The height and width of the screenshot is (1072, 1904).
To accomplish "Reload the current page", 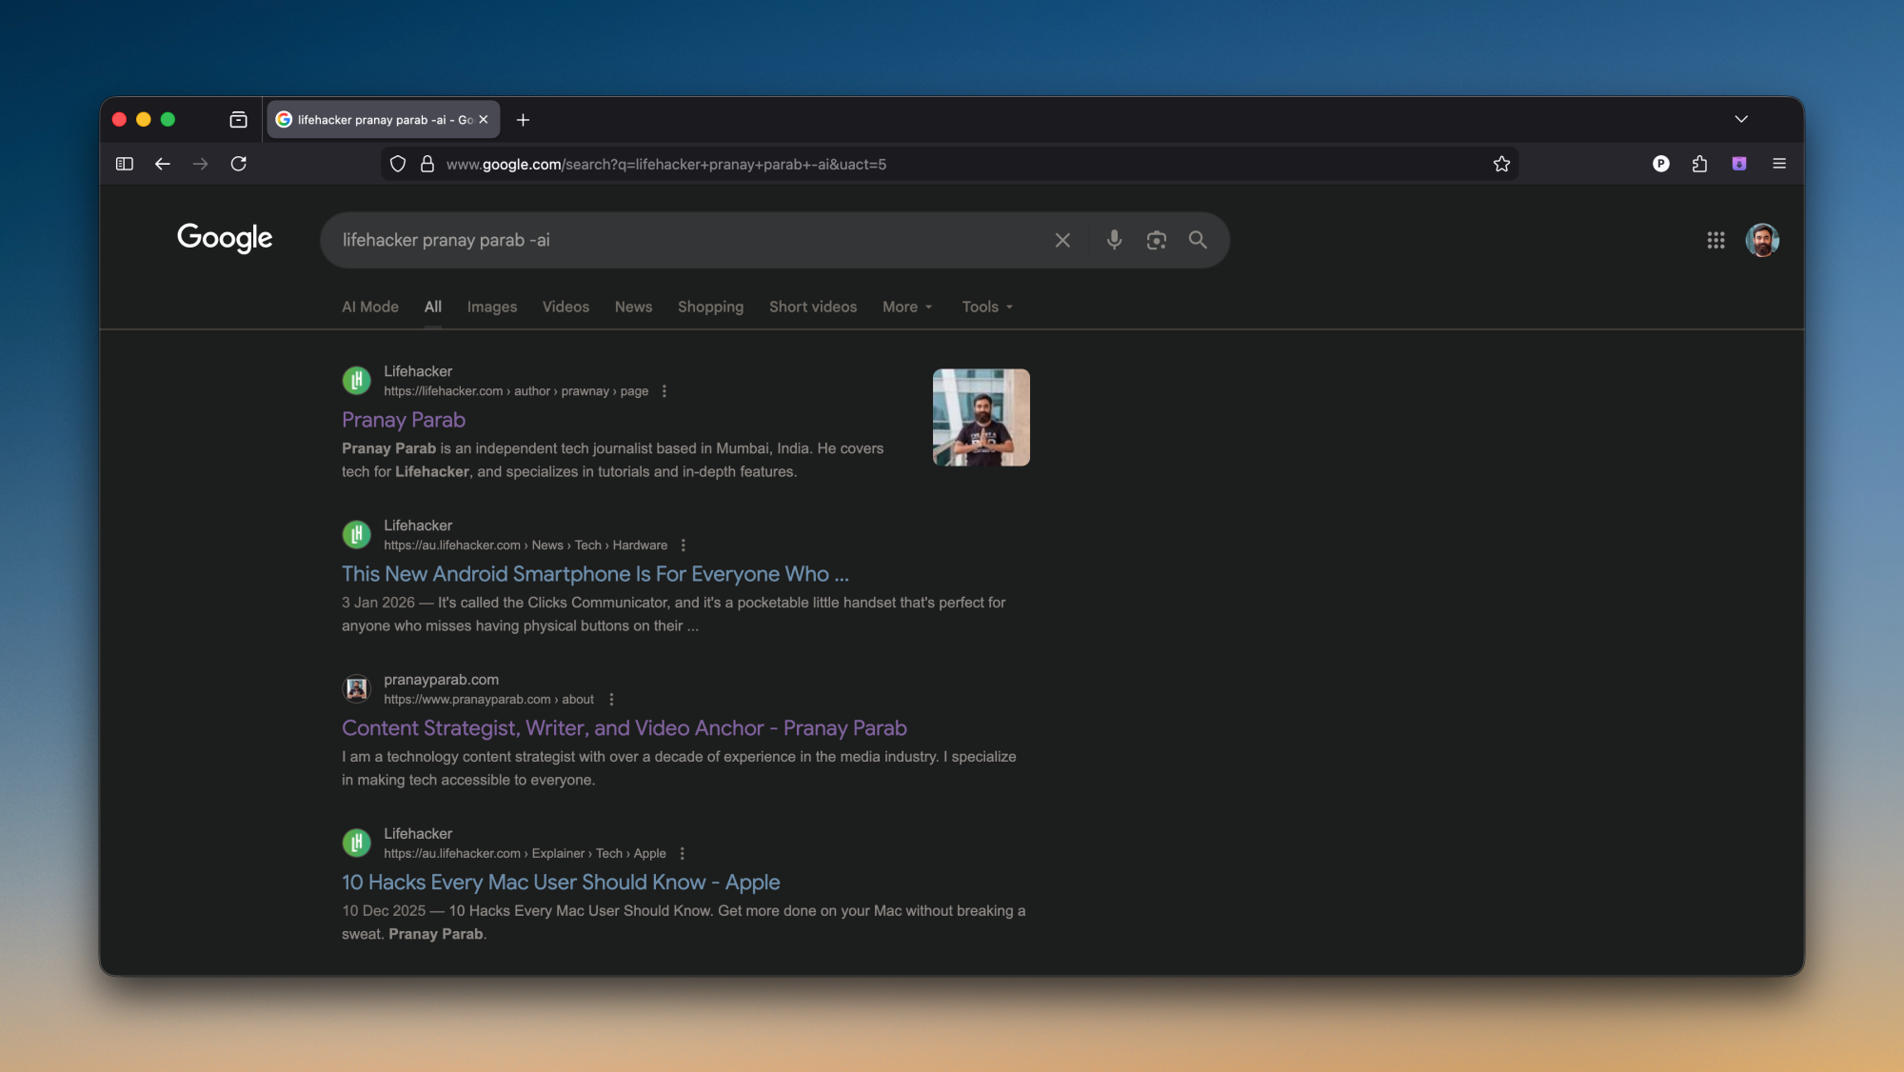I will [239, 164].
